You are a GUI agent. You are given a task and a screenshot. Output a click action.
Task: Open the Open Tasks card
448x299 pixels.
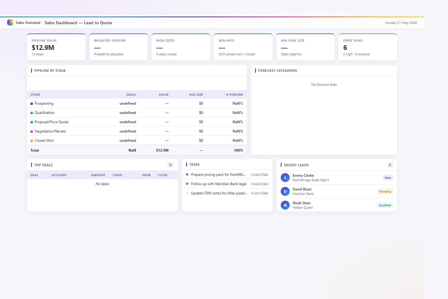(x=368, y=47)
